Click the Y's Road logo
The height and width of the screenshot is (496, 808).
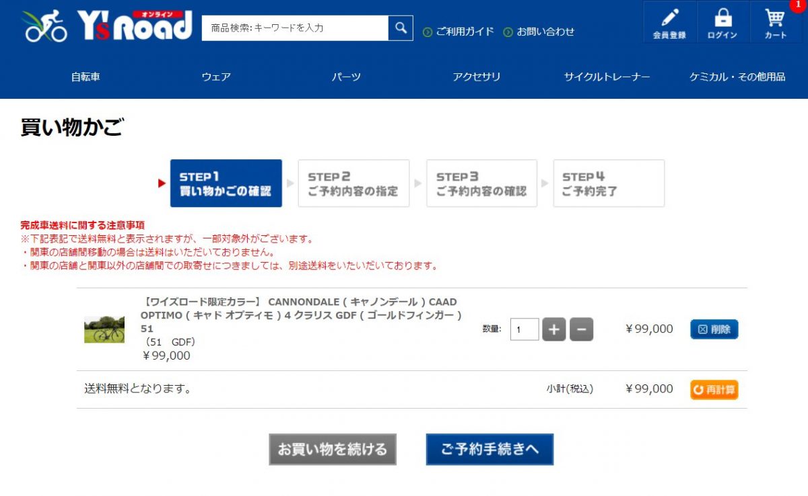pyautogui.click(x=107, y=26)
